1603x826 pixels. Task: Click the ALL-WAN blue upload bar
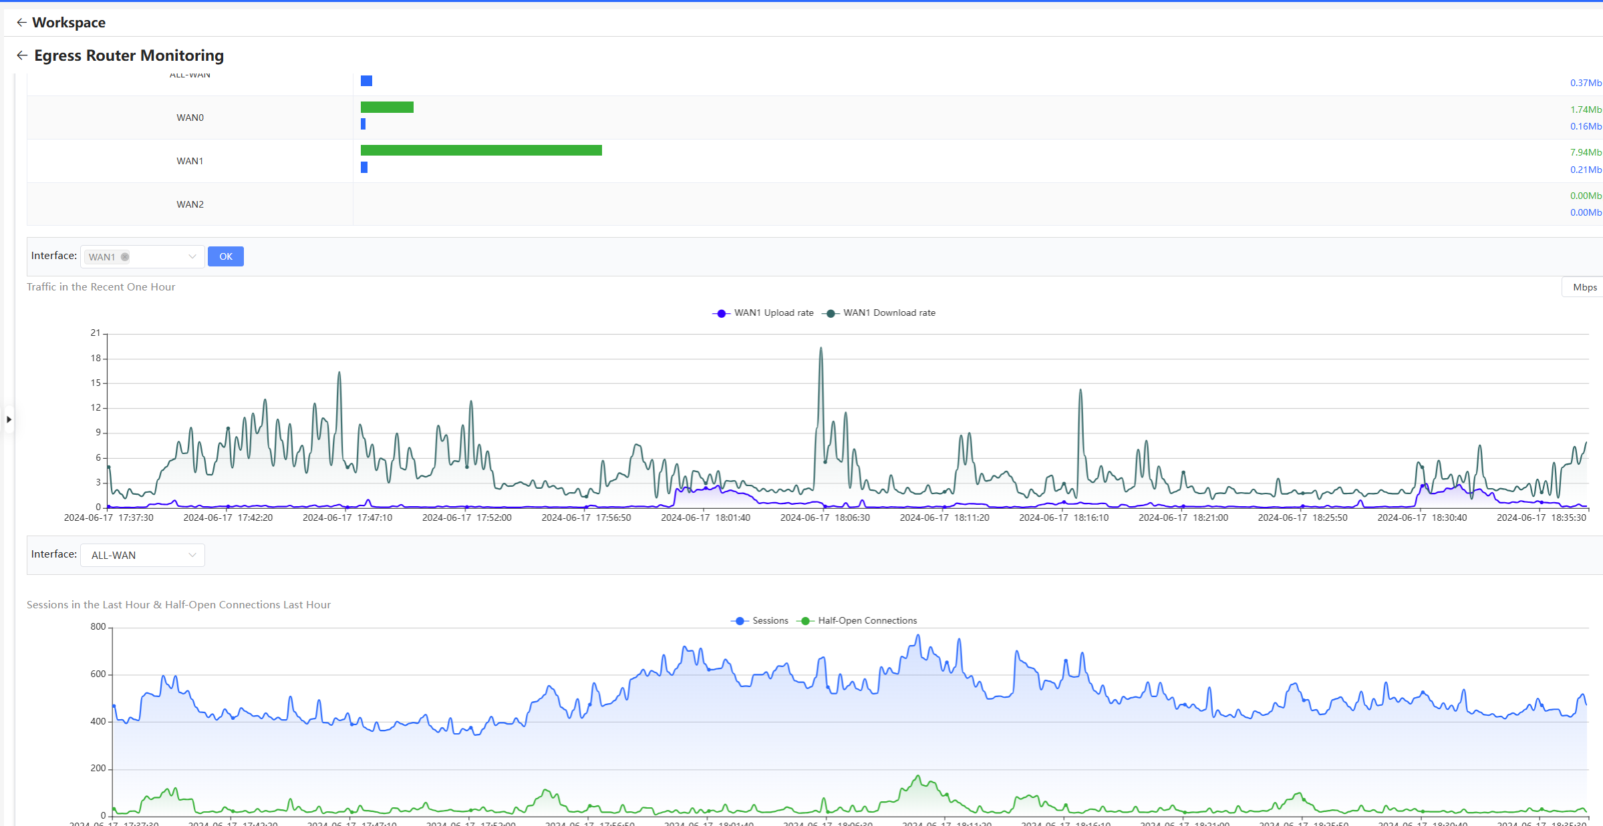tap(366, 81)
